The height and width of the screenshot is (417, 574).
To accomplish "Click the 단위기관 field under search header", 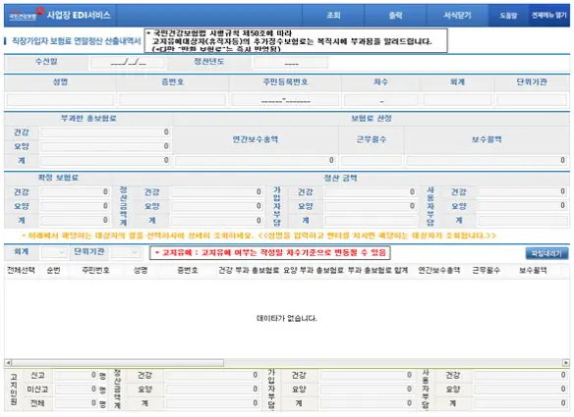I will click(x=532, y=100).
